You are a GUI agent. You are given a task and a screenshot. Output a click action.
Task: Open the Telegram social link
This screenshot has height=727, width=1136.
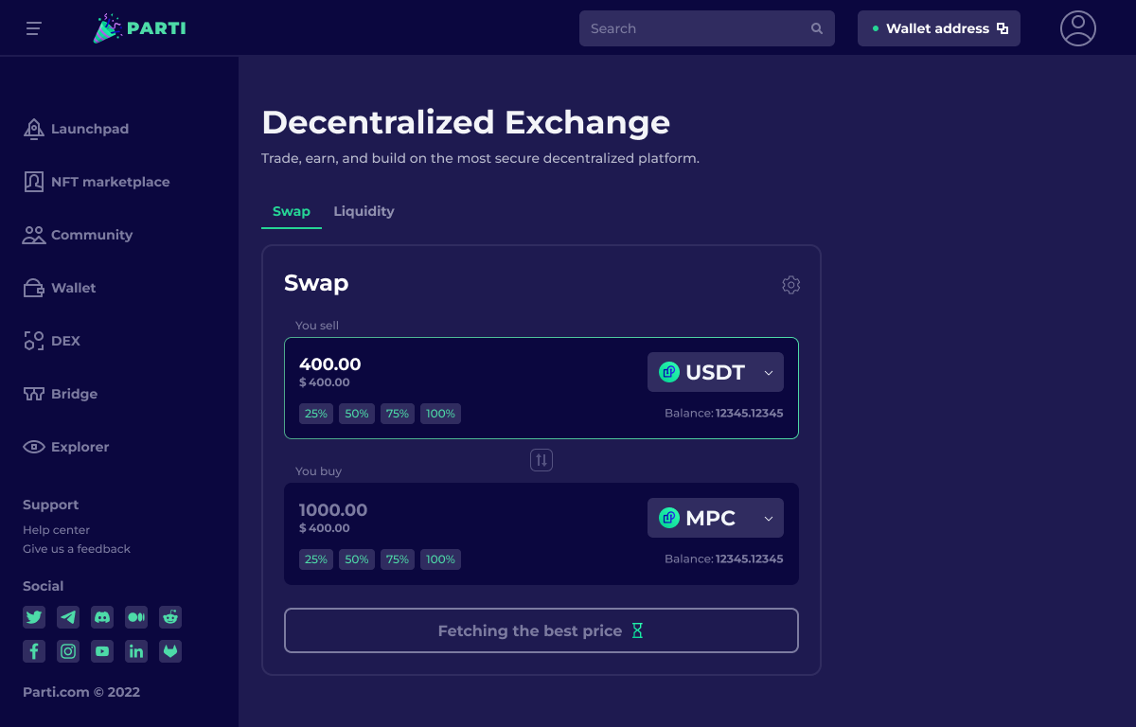[68, 617]
